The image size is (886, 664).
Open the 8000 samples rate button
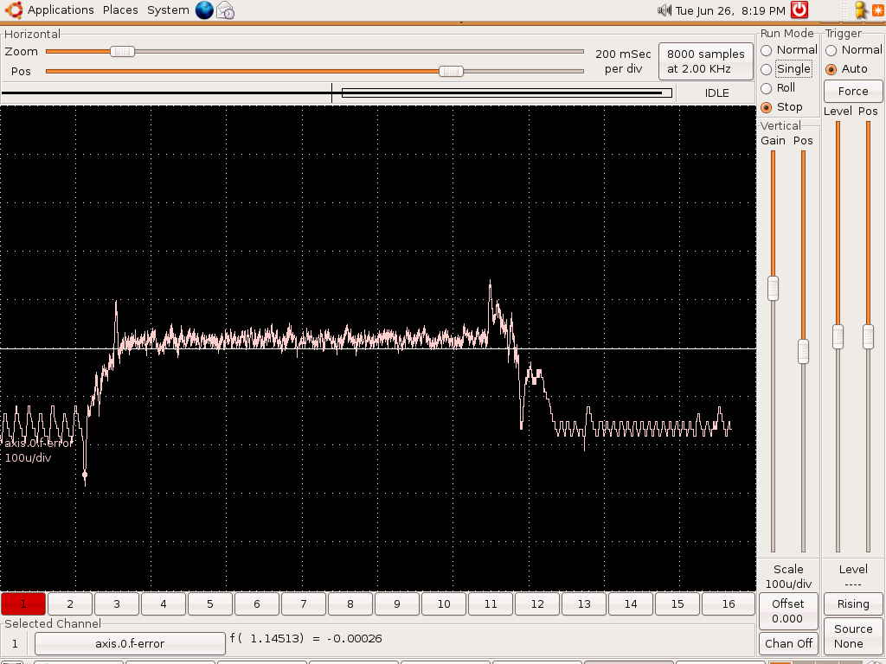[706, 61]
